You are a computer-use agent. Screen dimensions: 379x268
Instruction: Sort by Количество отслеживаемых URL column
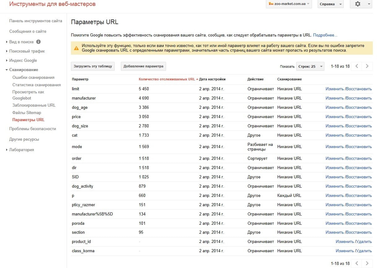167,79
